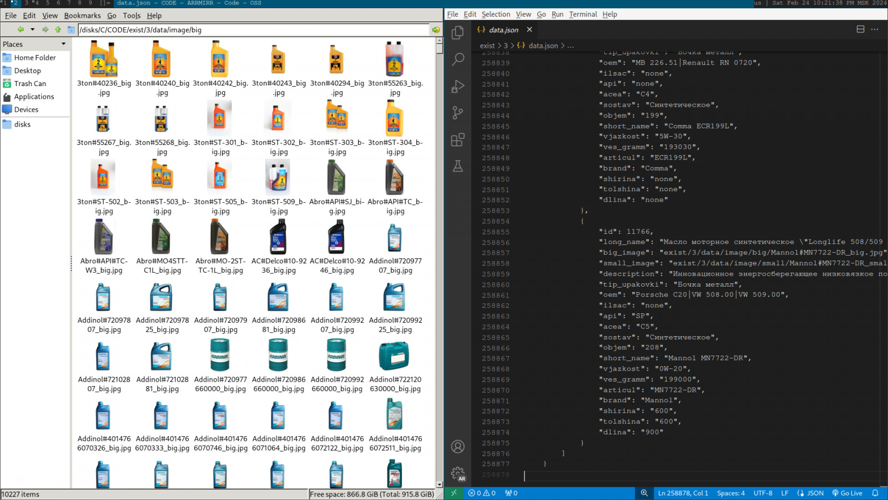Image resolution: width=888 pixels, height=500 pixels.
Task: Go to parent folder with up arrow
Action: click(58, 29)
